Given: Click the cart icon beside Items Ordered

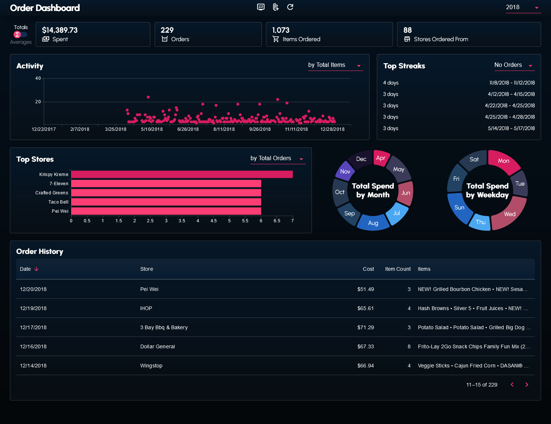Looking at the screenshot, I should tap(275, 39).
